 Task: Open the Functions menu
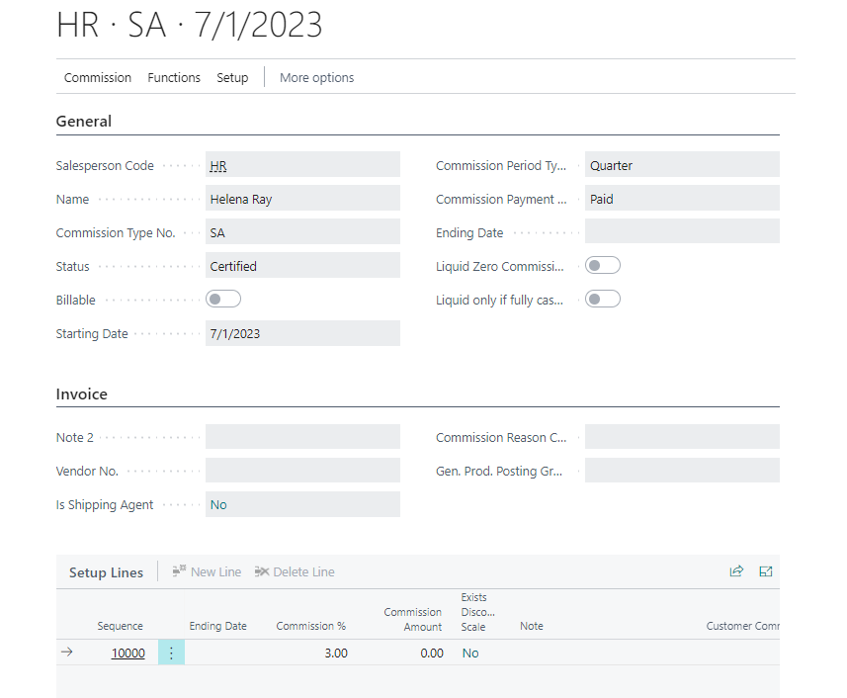(174, 77)
